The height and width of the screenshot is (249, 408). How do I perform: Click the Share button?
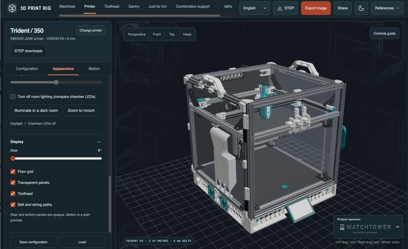pyautogui.click(x=342, y=8)
